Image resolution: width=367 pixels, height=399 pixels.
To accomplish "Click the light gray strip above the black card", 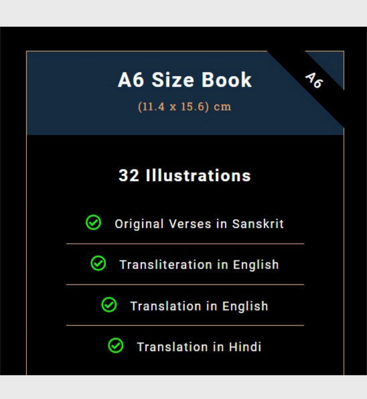I will [x=183, y=13].
